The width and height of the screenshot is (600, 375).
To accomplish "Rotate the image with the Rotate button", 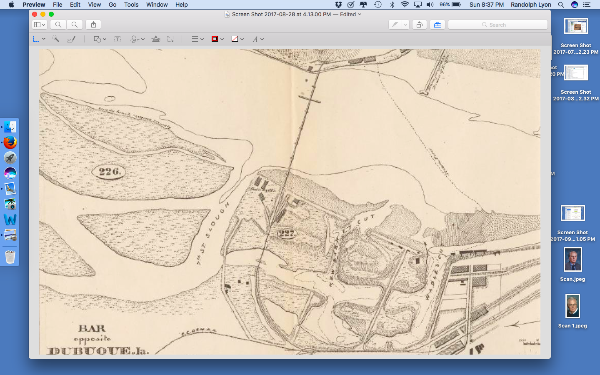I will [x=419, y=25].
